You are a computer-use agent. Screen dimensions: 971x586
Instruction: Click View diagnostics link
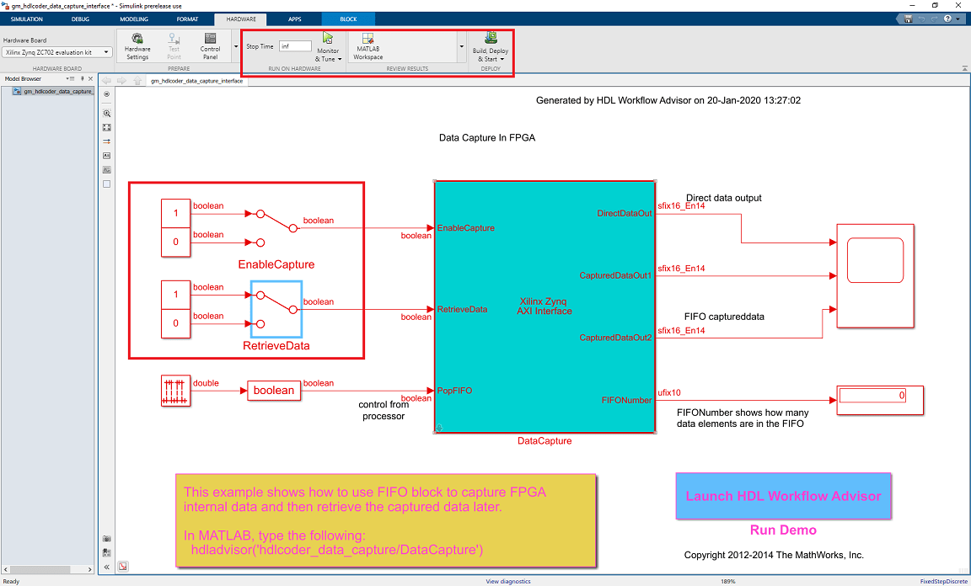click(x=507, y=582)
